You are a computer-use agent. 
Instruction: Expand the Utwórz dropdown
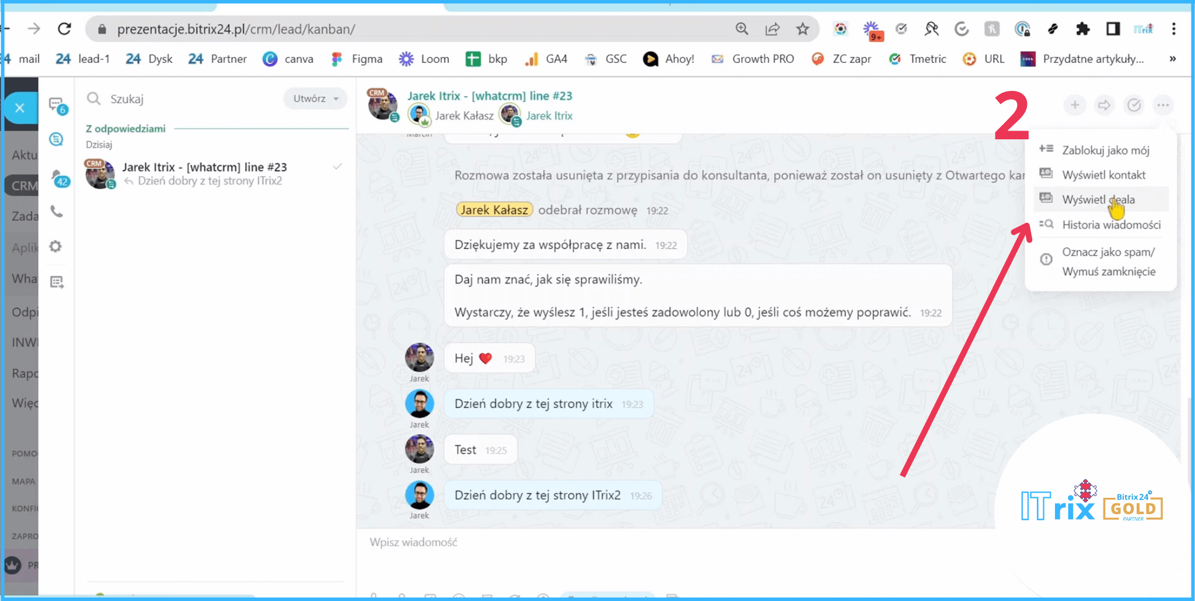(315, 99)
